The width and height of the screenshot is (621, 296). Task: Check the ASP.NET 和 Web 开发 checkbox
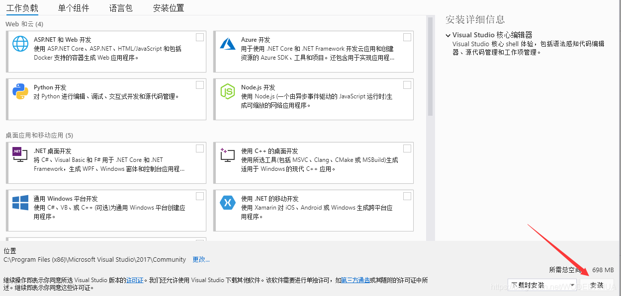pyautogui.click(x=199, y=37)
